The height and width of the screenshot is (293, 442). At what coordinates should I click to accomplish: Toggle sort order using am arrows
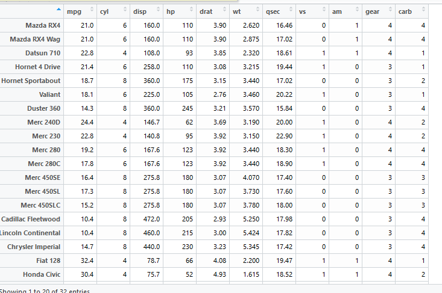pyautogui.click(x=357, y=10)
